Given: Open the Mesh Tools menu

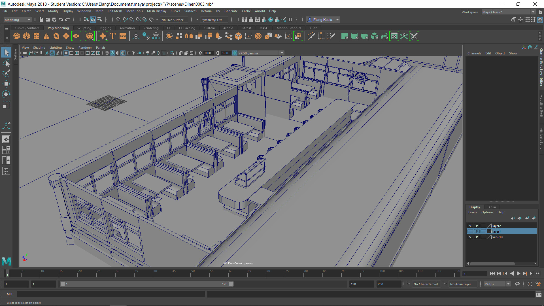Looking at the screenshot, I should [x=134, y=11].
